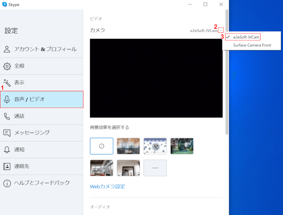This screenshot has width=283, height=215.
Task: Click the phone icon next to 通話
Action: click(7, 116)
